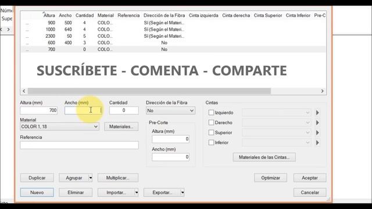Click the Material column header
Image resolution: width=372 pixels, height=209 pixels.
point(106,16)
